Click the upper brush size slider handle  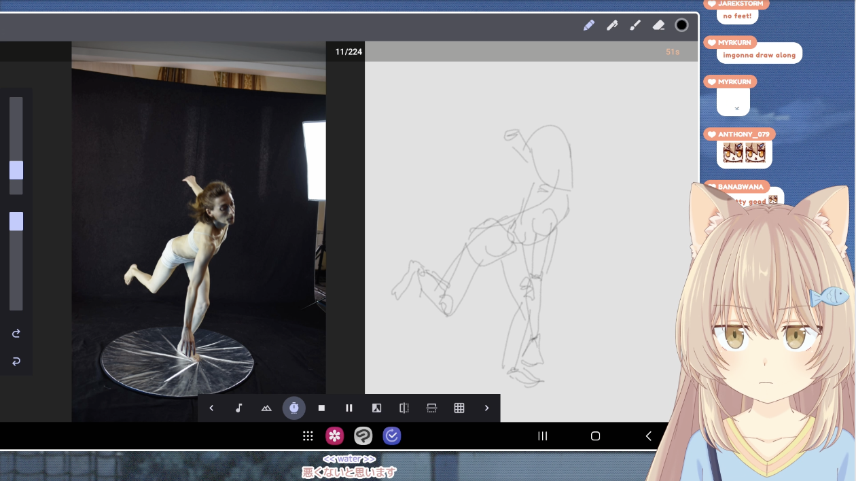(16, 170)
